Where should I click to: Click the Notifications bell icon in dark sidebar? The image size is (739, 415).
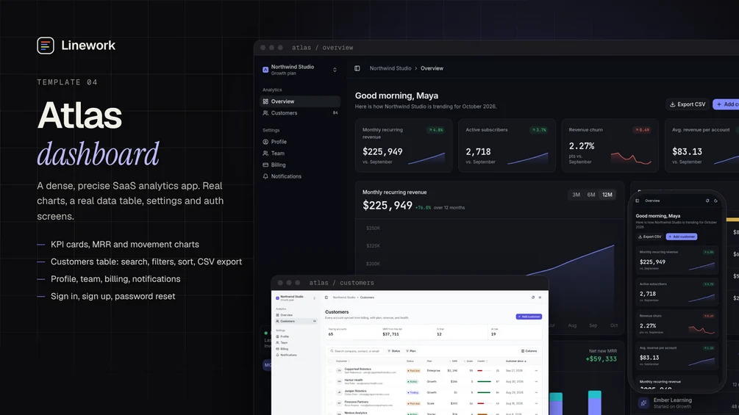click(265, 176)
